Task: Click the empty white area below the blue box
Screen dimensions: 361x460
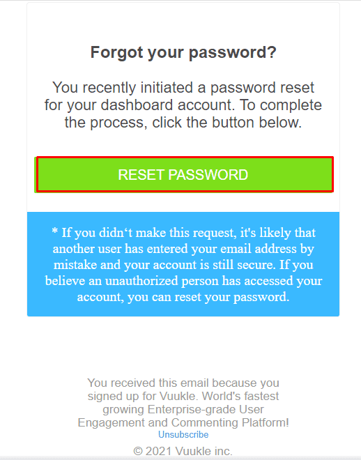Action: coord(183,346)
